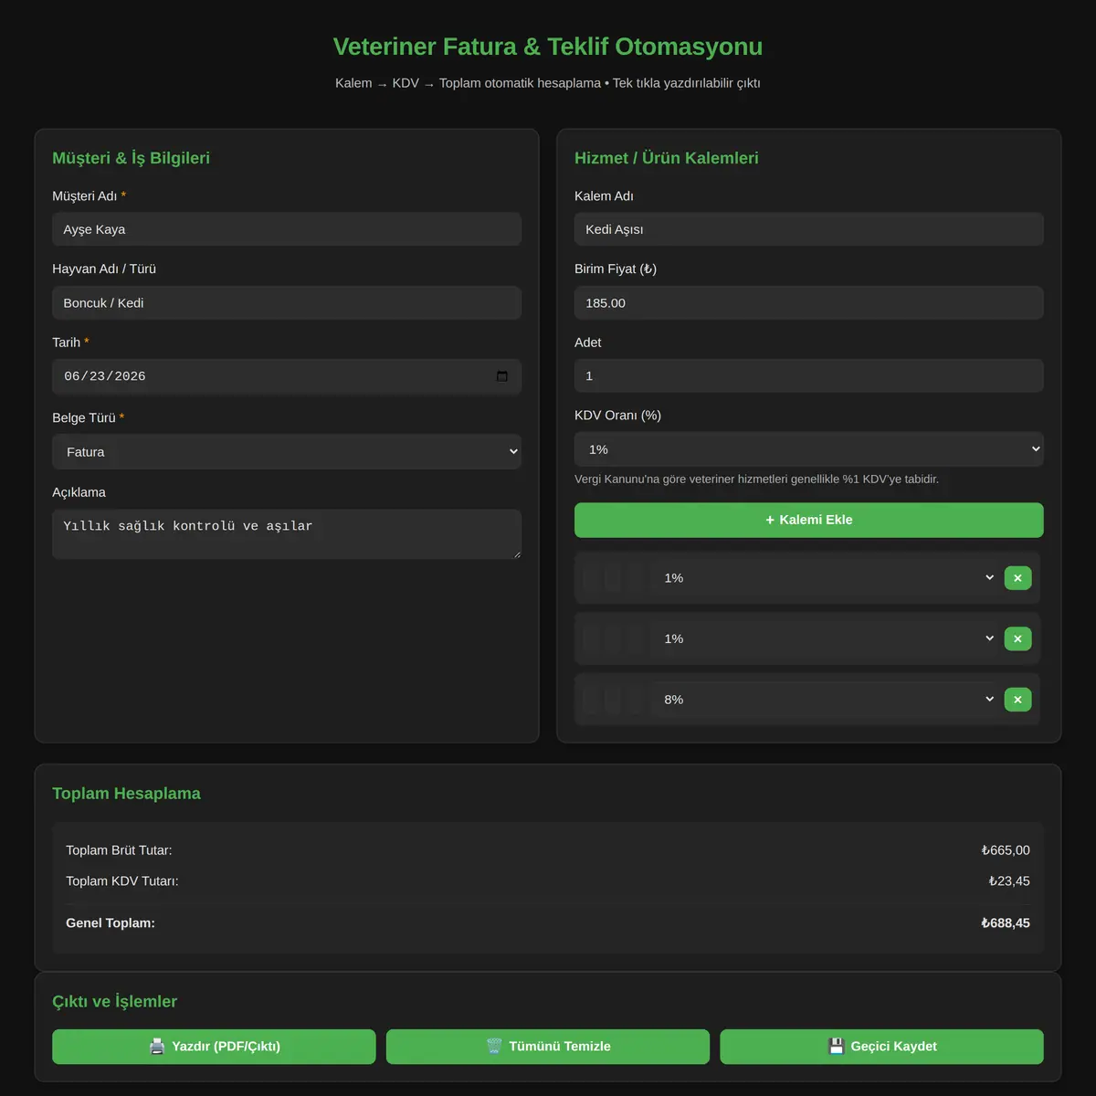Click the "Toplam KDV Tutarı:" label

pos(122,881)
